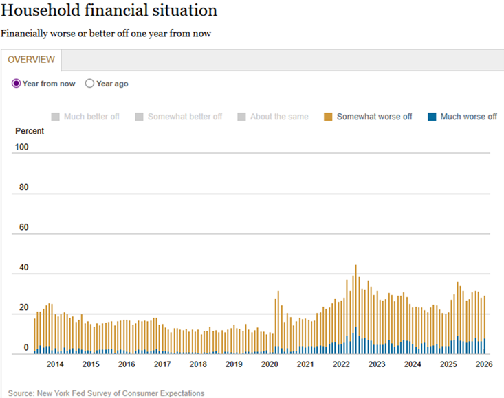The width and height of the screenshot is (504, 398).
Task: Hide the "Much worse off" legend label
Action: pyautogui.click(x=468, y=117)
